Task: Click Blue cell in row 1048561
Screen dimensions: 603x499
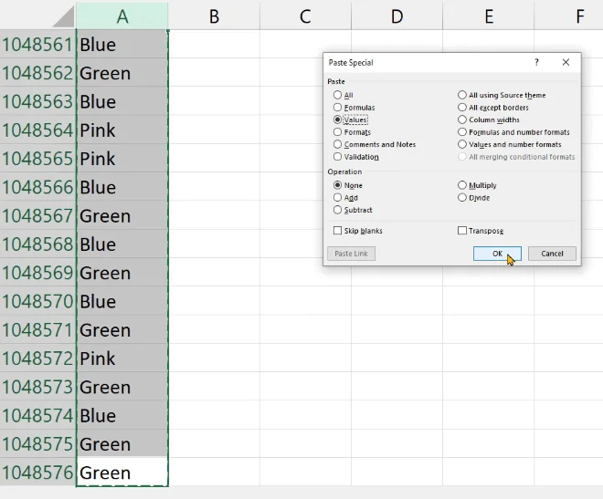Action: pyautogui.click(x=122, y=44)
